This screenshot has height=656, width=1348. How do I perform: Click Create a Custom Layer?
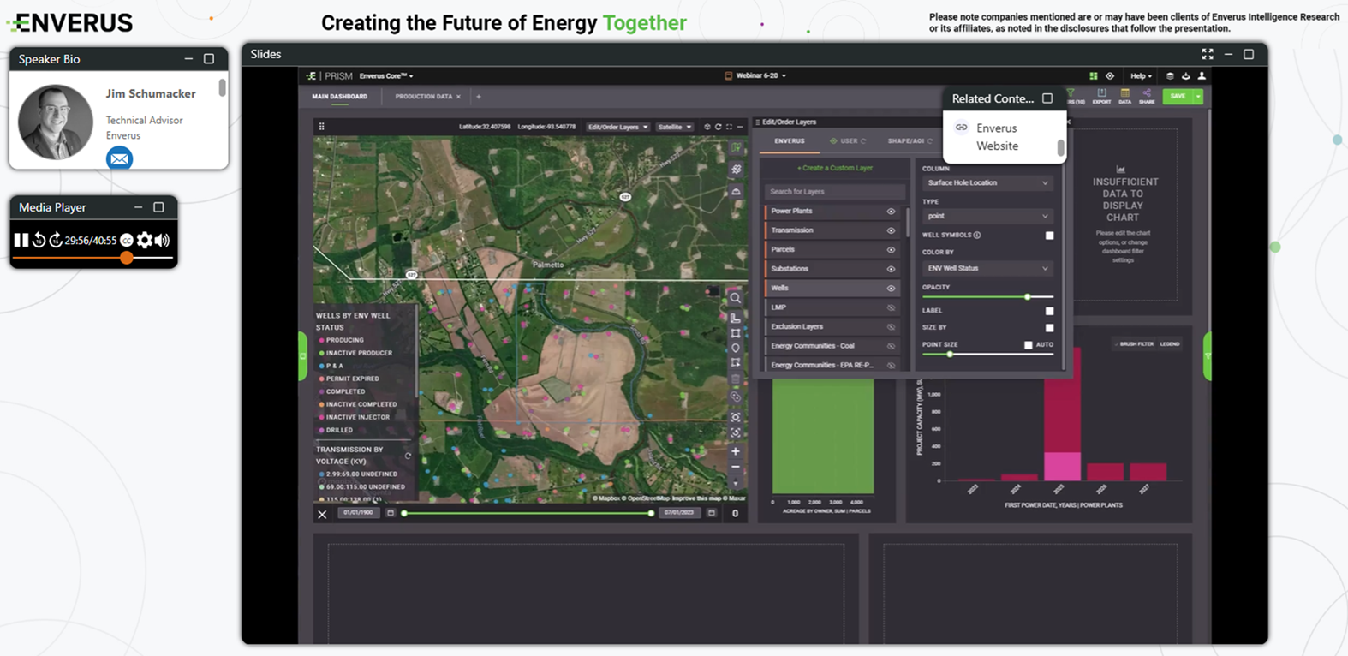click(834, 168)
